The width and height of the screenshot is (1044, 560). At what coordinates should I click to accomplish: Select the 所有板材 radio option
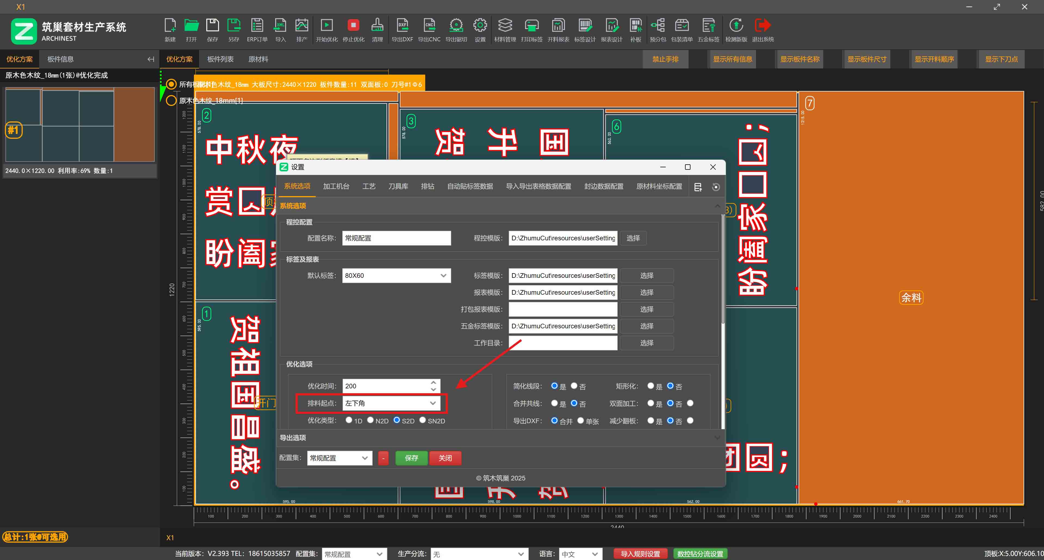171,84
